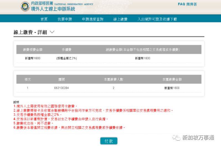Click the 總繳費金額 column header
221x147 pixels.
[143, 49]
